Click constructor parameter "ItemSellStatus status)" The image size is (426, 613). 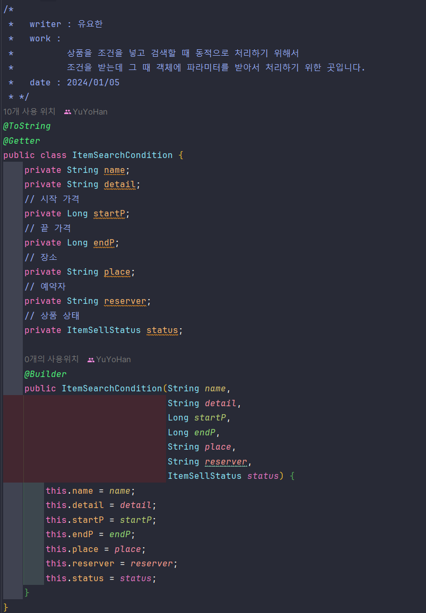tap(225, 476)
